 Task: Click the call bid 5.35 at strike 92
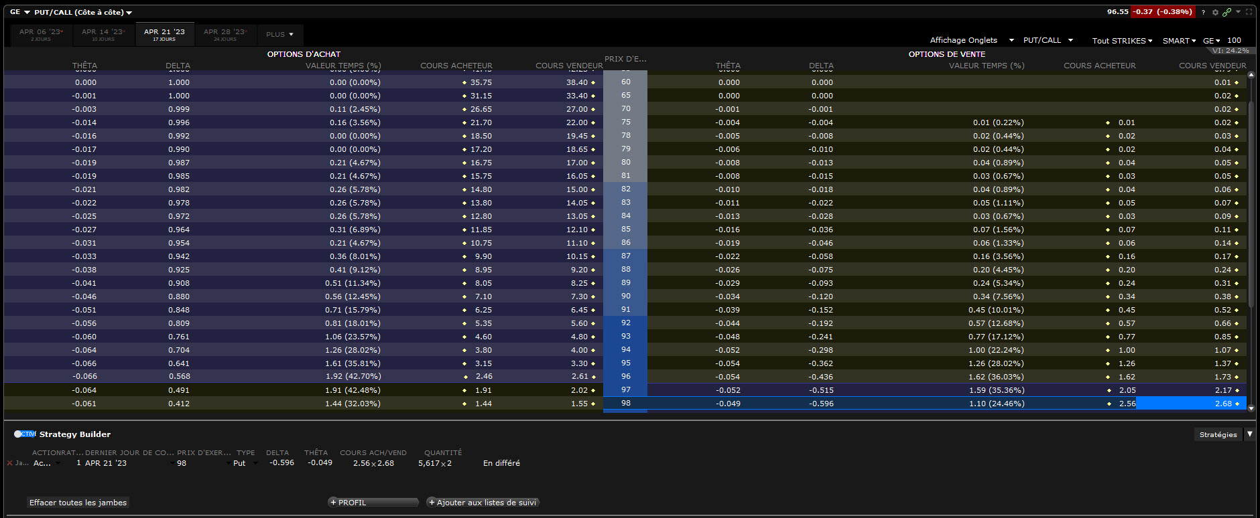click(x=483, y=323)
